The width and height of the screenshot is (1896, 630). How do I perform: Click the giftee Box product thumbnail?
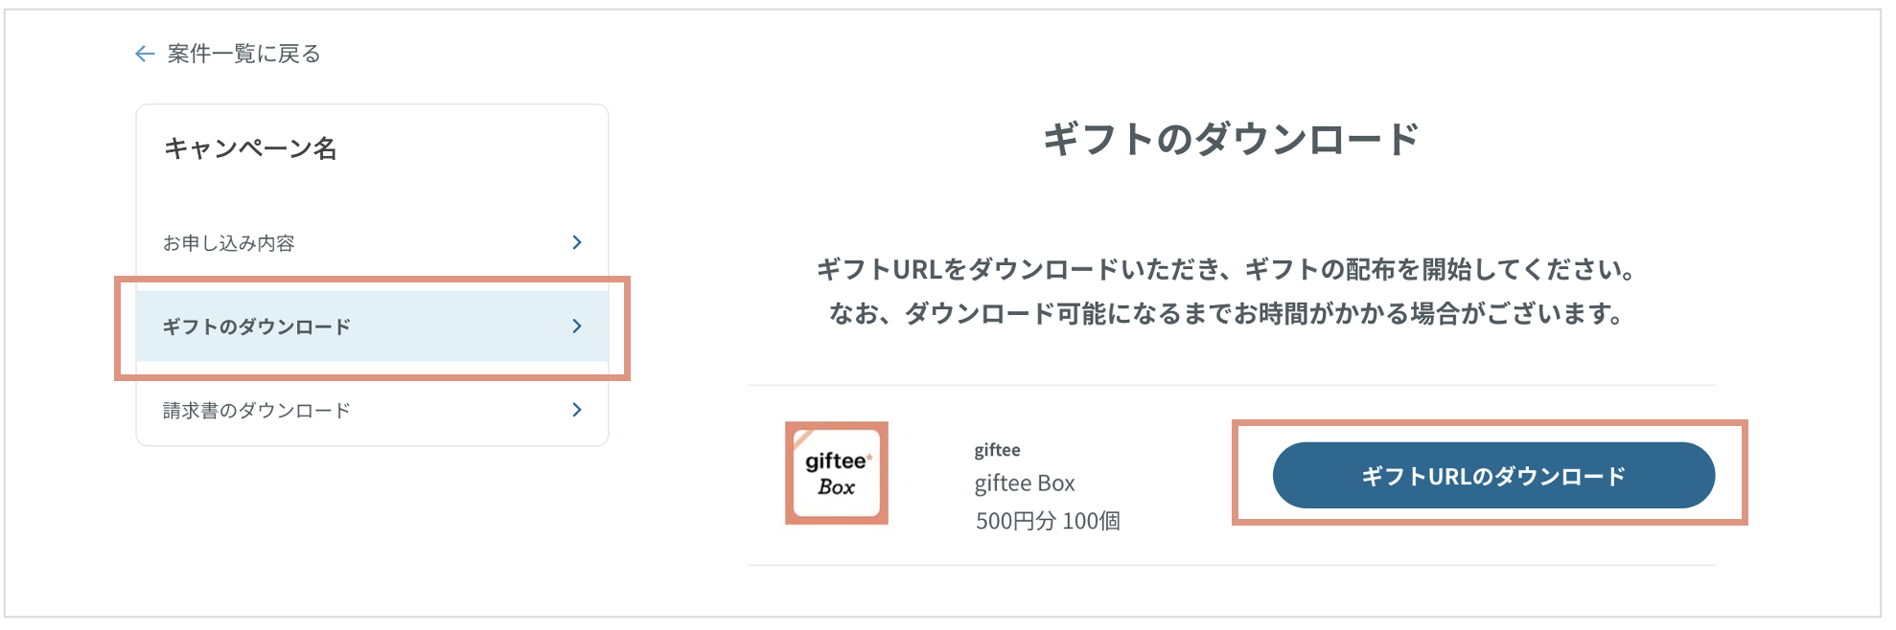[837, 473]
